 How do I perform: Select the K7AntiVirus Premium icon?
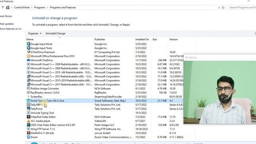28,52
